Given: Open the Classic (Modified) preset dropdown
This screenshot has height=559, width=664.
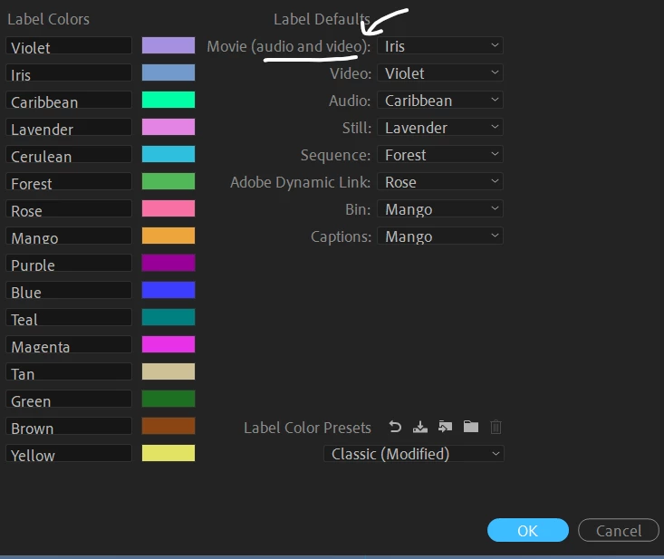Looking at the screenshot, I should pos(414,454).
